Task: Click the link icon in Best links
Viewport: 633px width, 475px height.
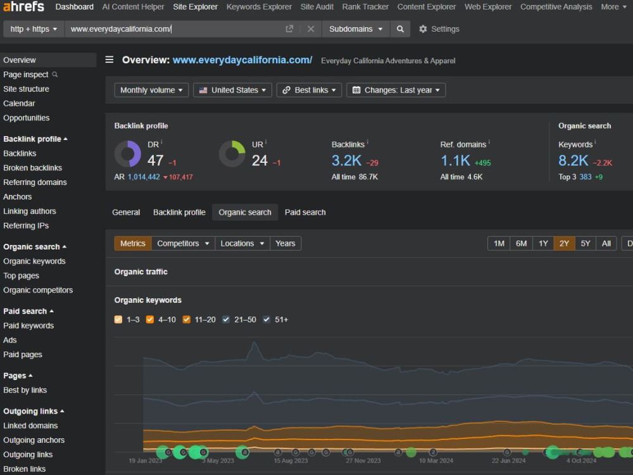Action: [286, 90]
